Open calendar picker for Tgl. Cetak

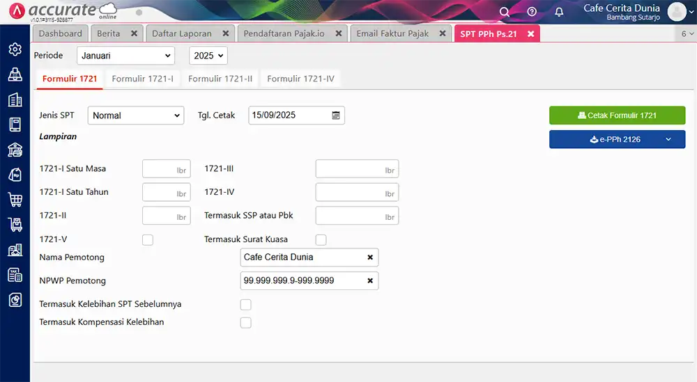point(336,116)
